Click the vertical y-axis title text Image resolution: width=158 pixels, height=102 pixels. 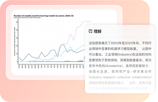click(x=14, y=41)
